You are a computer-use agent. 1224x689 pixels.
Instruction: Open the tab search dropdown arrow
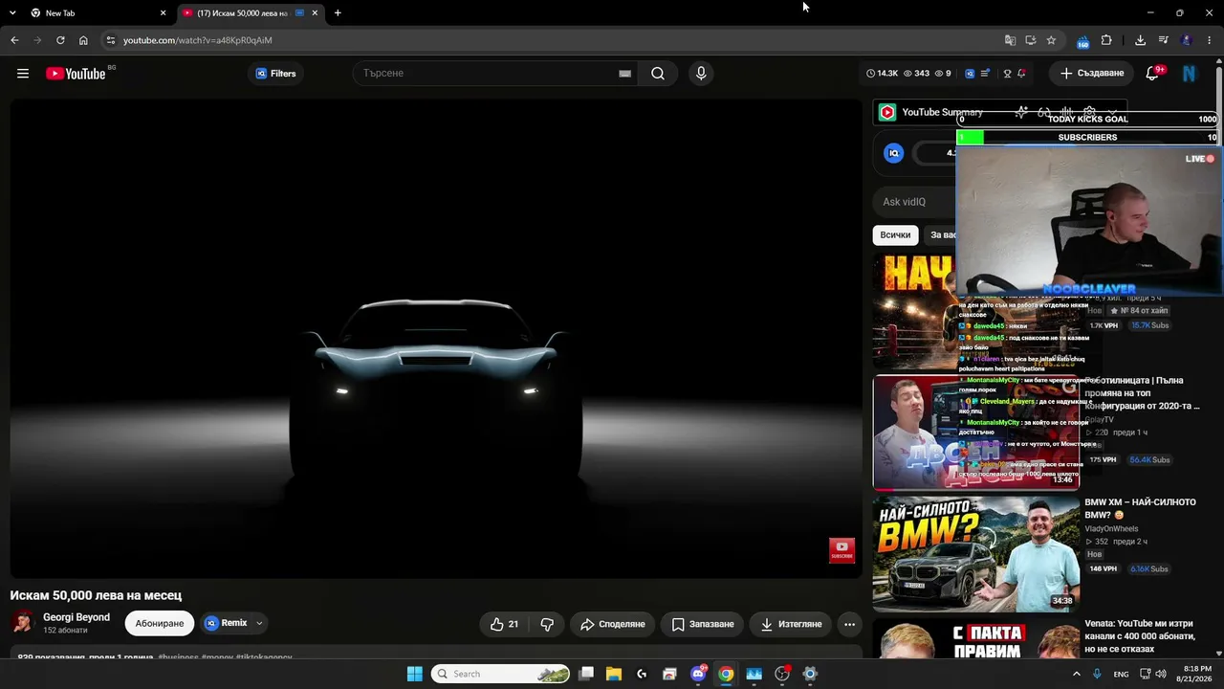(x=12, y=13)
